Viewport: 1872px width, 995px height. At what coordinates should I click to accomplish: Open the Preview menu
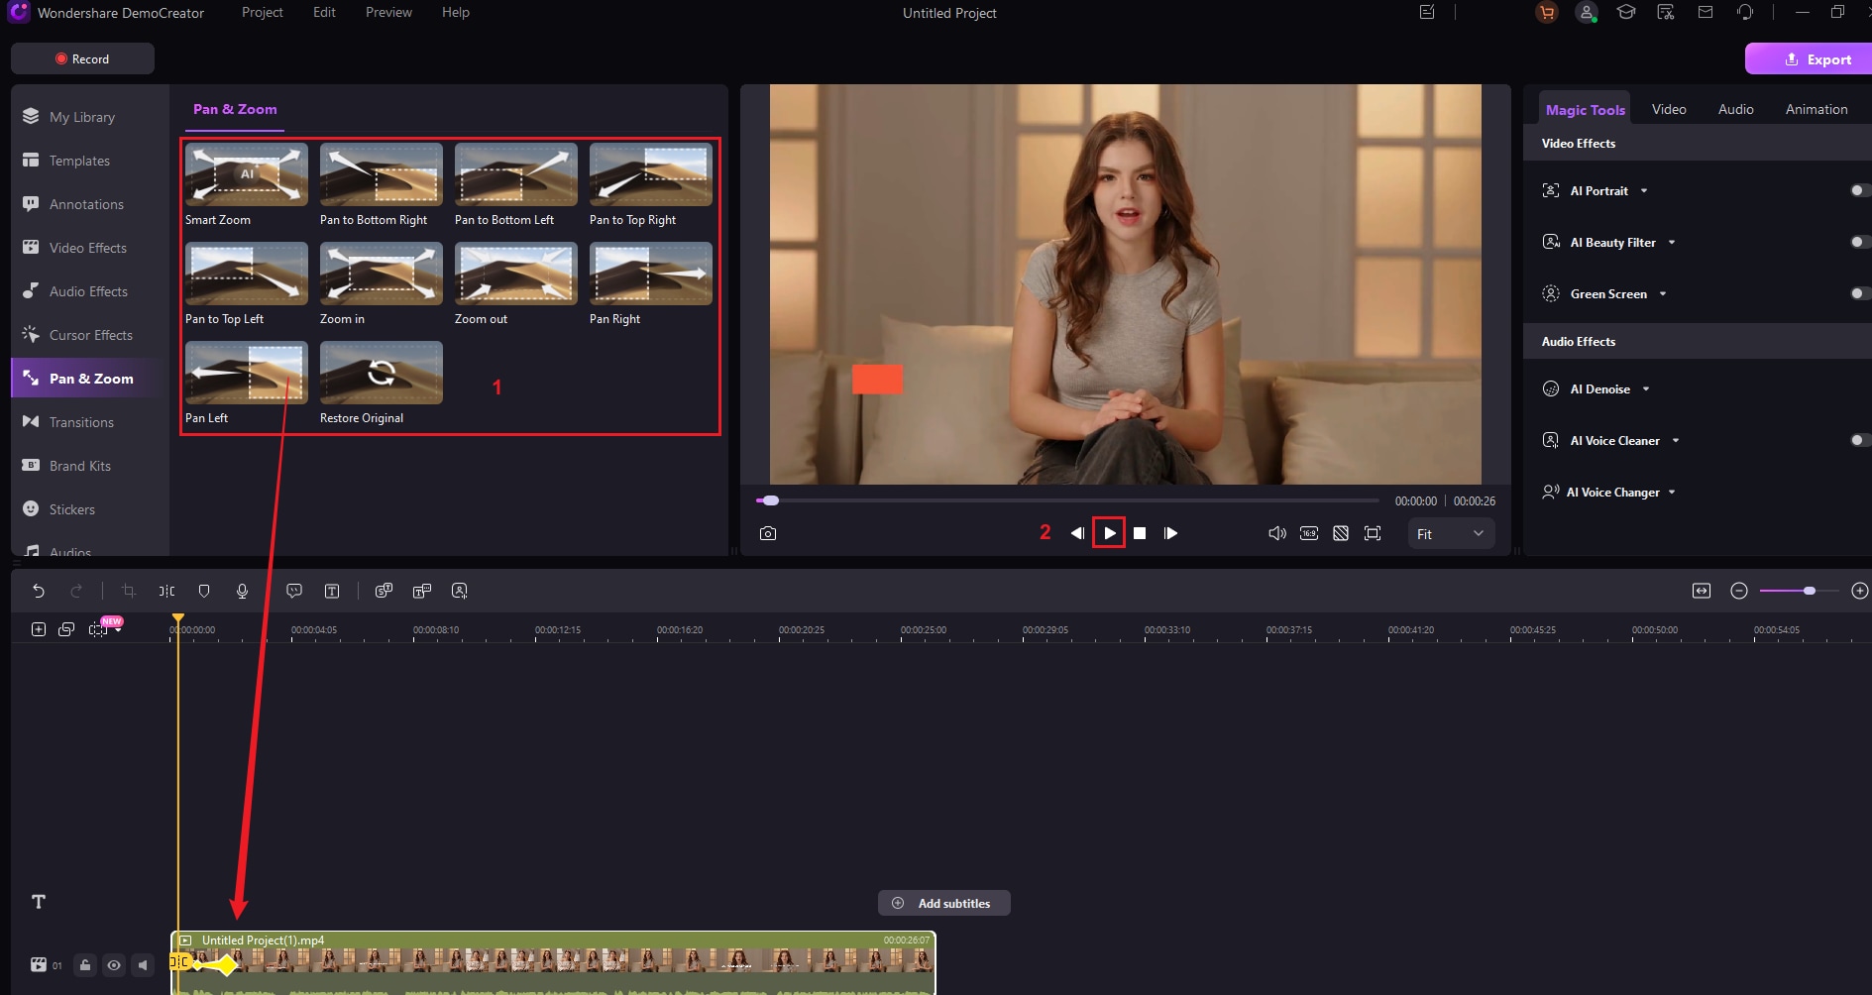coord(388,12)
